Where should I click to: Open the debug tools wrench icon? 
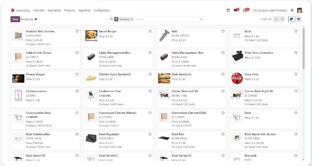(292, 10)
